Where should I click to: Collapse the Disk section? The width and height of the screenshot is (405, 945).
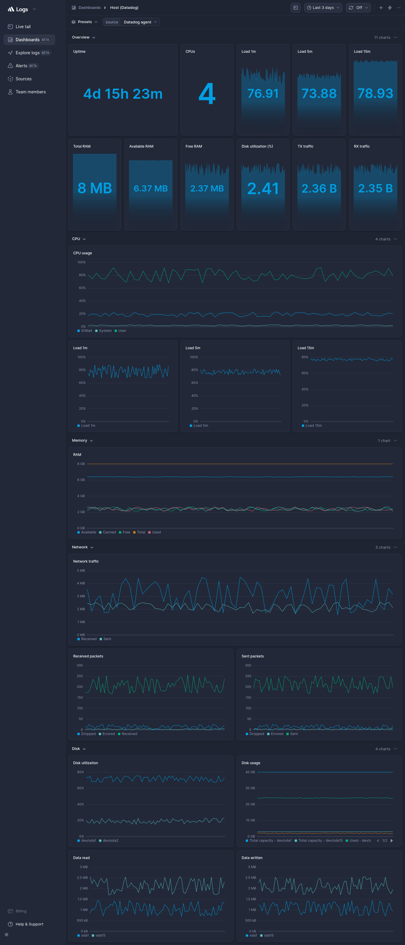click(x=79, y=748)
